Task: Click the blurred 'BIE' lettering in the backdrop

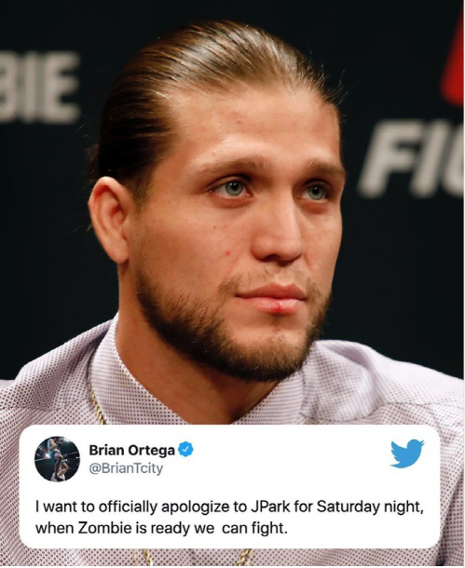Action: click(x=38, y=88)
